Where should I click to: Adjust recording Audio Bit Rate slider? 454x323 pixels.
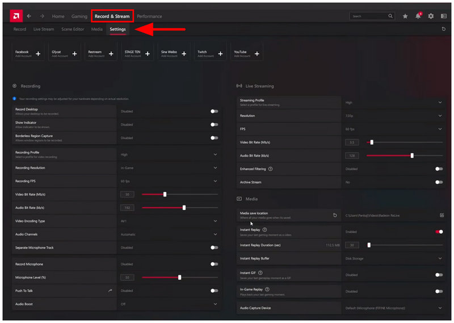(180, 208)
